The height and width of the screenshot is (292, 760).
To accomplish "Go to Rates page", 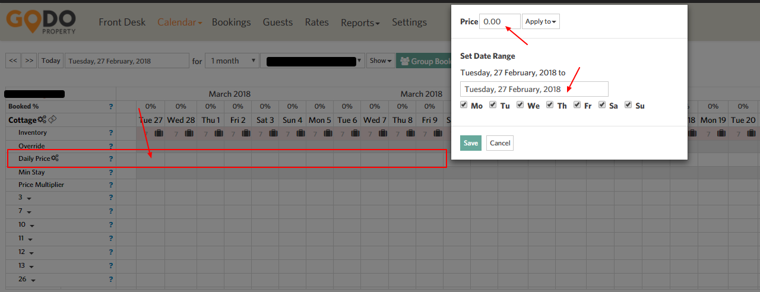I will 317,22.
